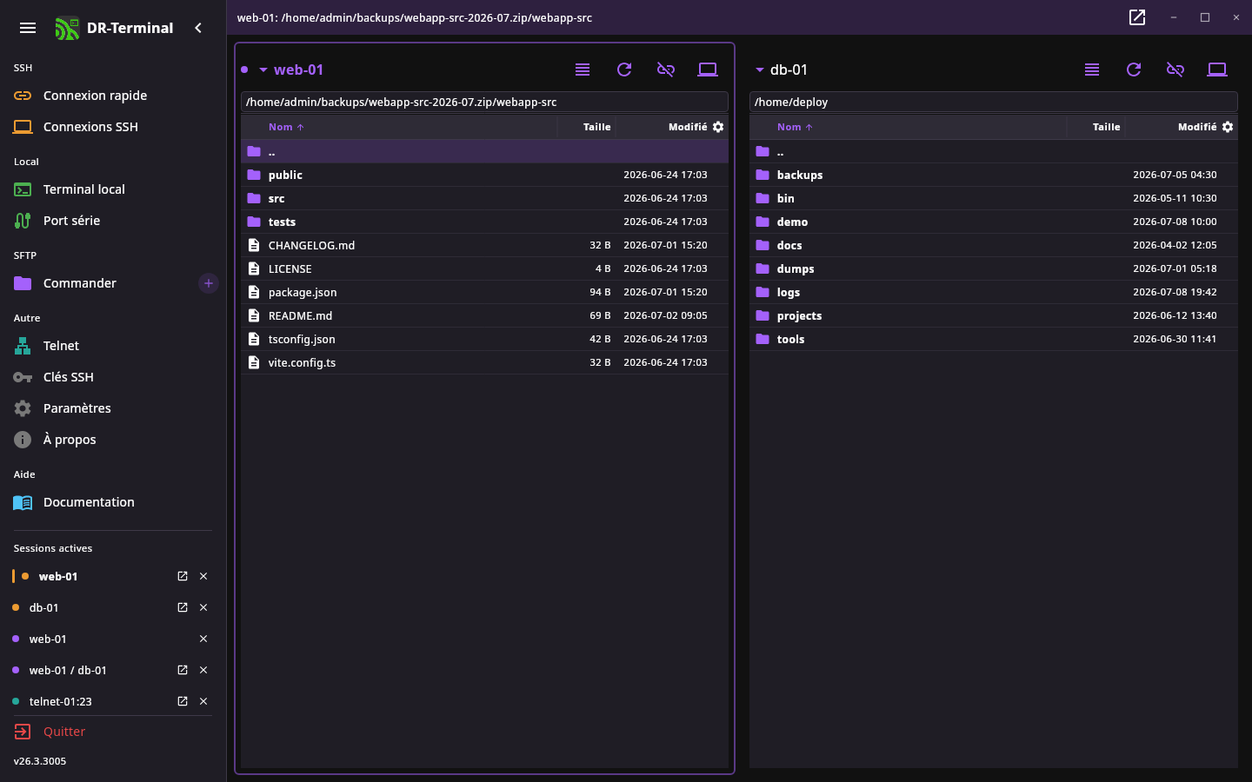This screenshot has width=1252, height=782.
Task: Switch web-01 panel to local computer
Action: click(x=708, y=70)
